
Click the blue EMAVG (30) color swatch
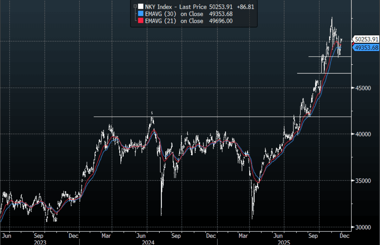click(x=141, y=14)
